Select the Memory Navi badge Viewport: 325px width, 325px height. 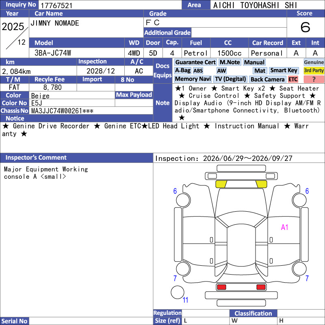coord(193,79)
